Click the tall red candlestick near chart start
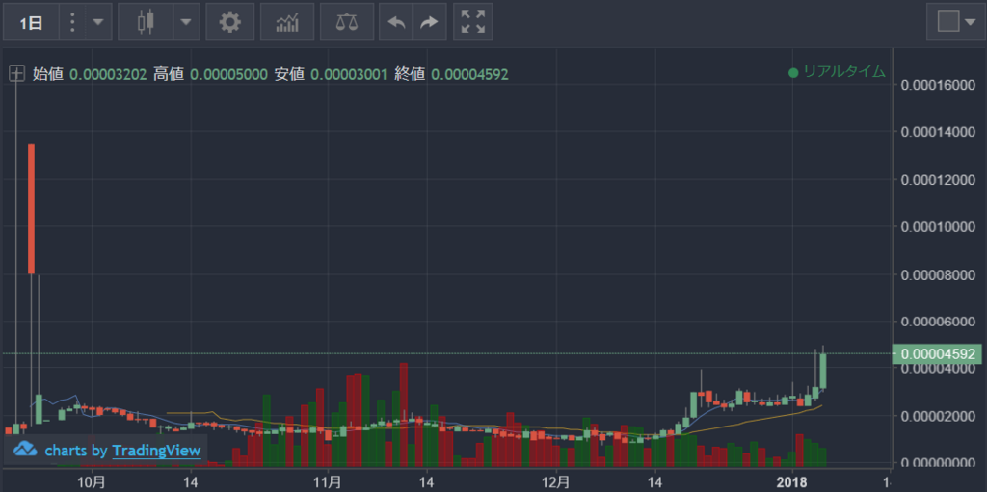987x492 pixels. tap(31, 209)
